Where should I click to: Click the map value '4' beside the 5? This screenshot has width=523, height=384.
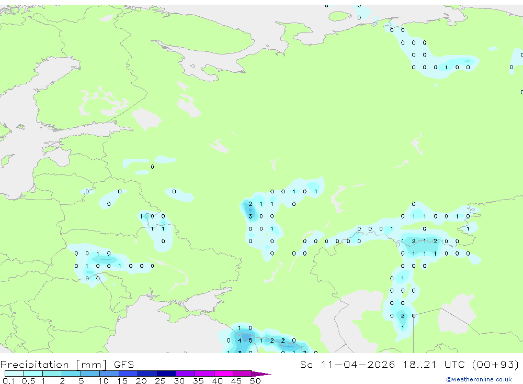pos(240,341)
